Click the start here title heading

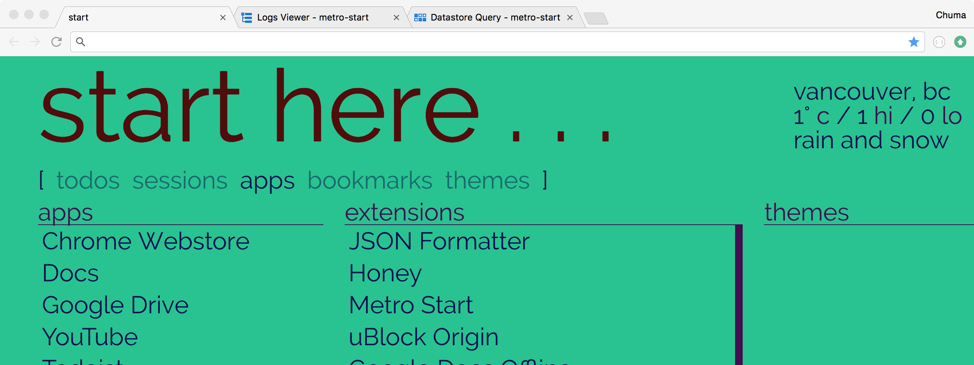coord(325,106)
